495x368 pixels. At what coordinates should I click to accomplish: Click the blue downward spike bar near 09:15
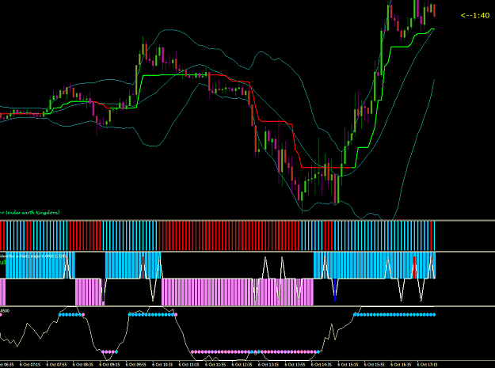tap(103, 290)
